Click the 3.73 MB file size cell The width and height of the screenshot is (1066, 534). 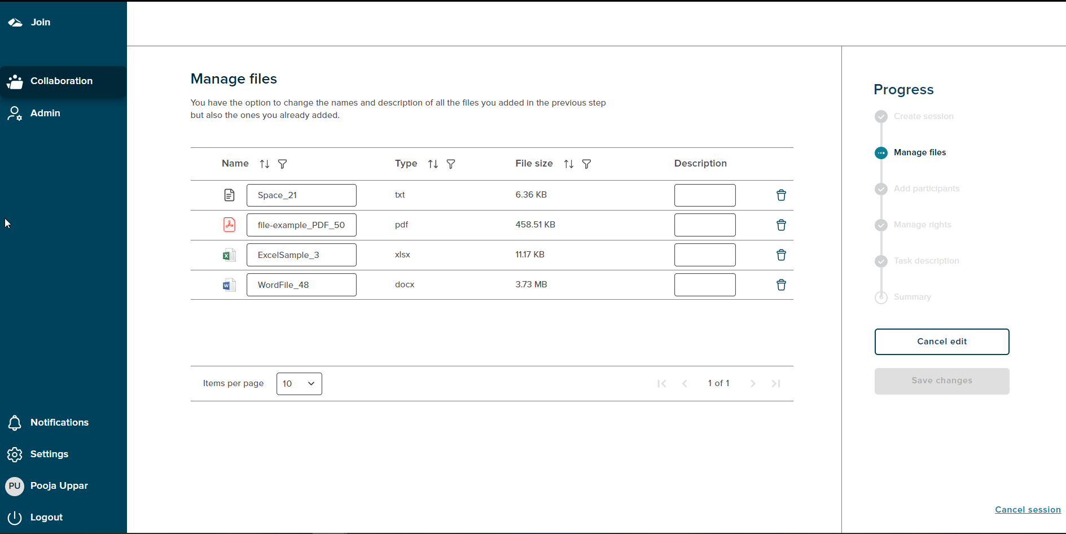point(531,284)
